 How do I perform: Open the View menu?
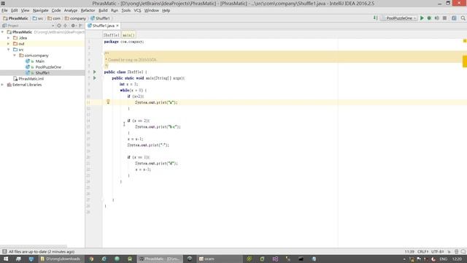(25, 10)
